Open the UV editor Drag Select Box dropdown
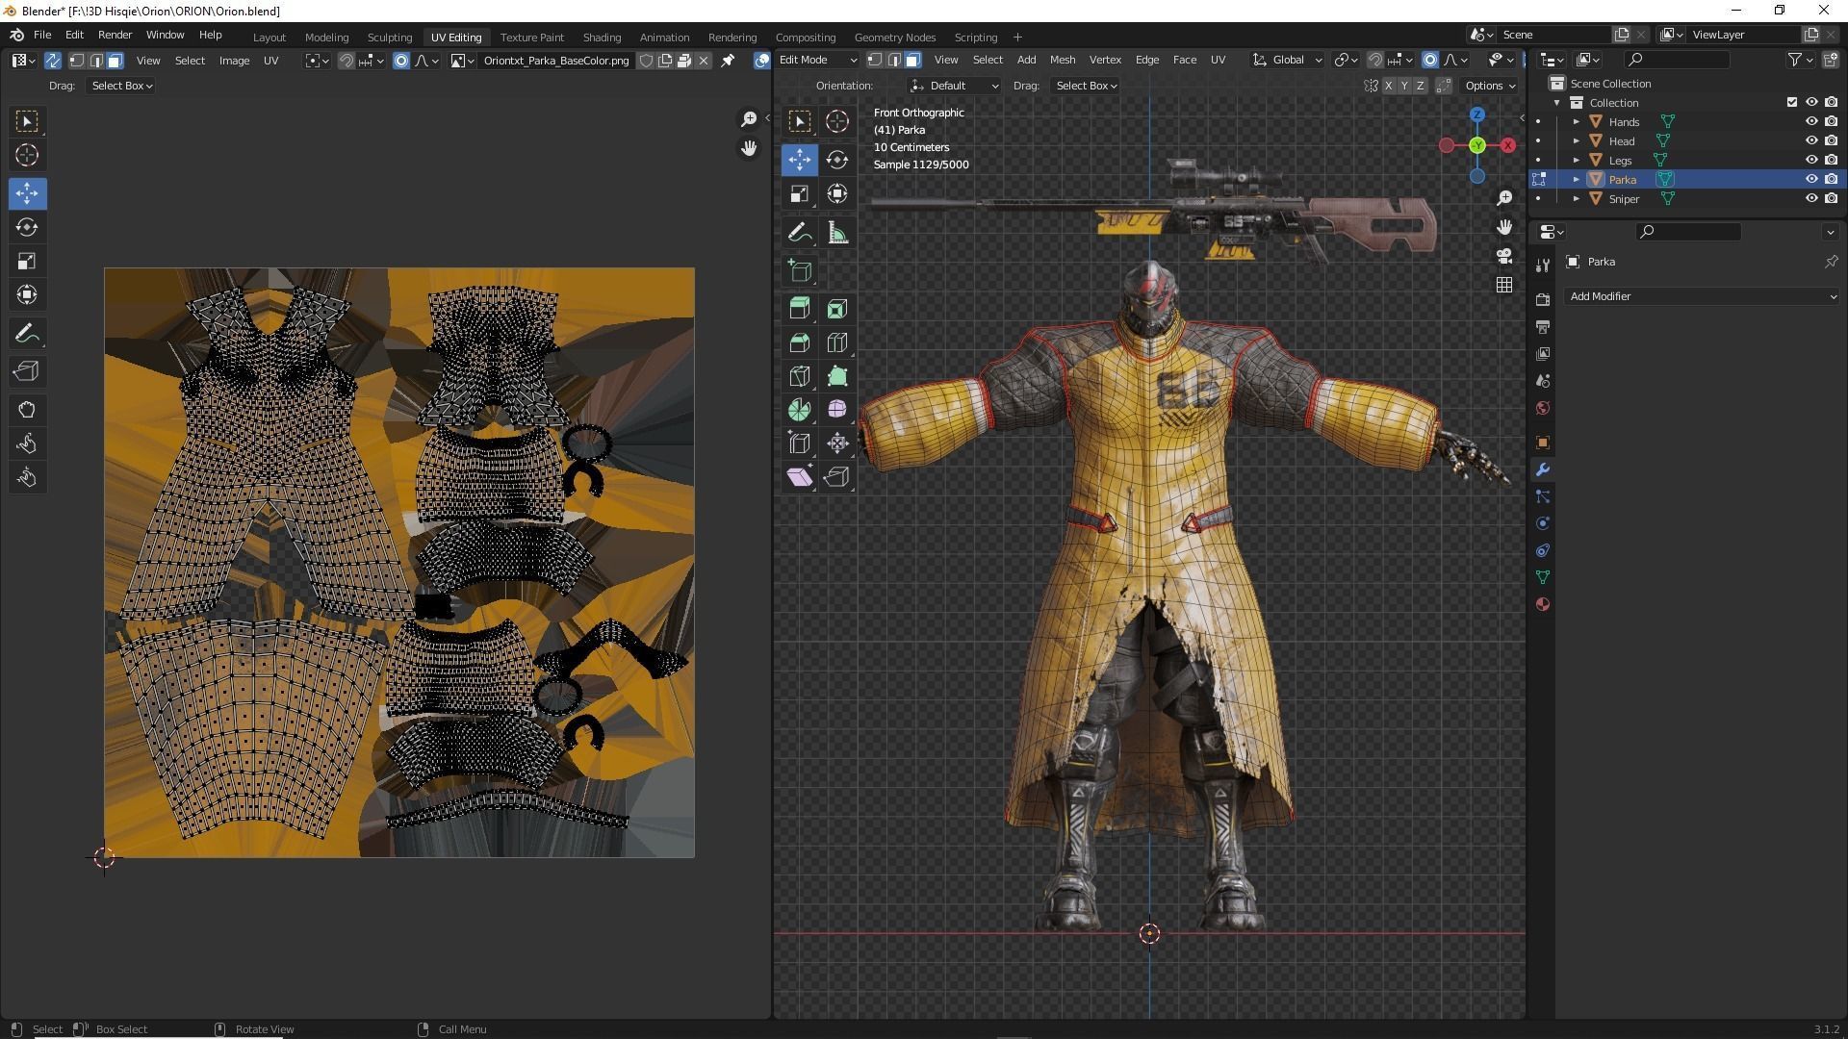The height and width of the screenshot is (1039, 1848). click(x=121, y=86)
